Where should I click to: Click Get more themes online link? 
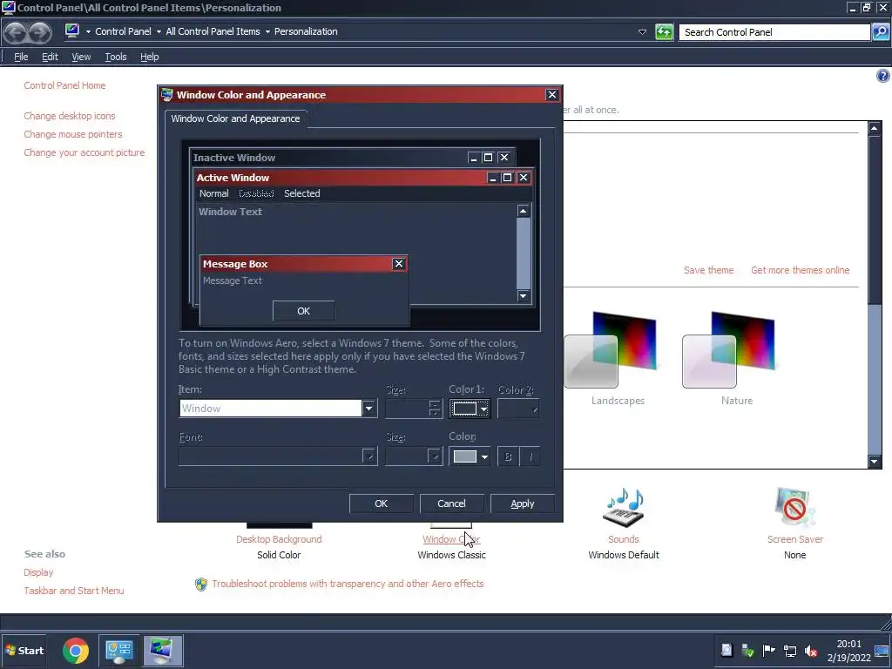800,270
